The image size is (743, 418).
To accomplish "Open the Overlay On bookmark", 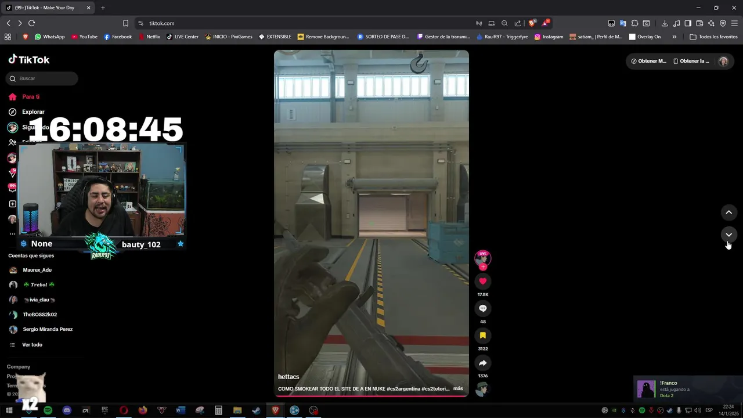I will click(645, 37).
